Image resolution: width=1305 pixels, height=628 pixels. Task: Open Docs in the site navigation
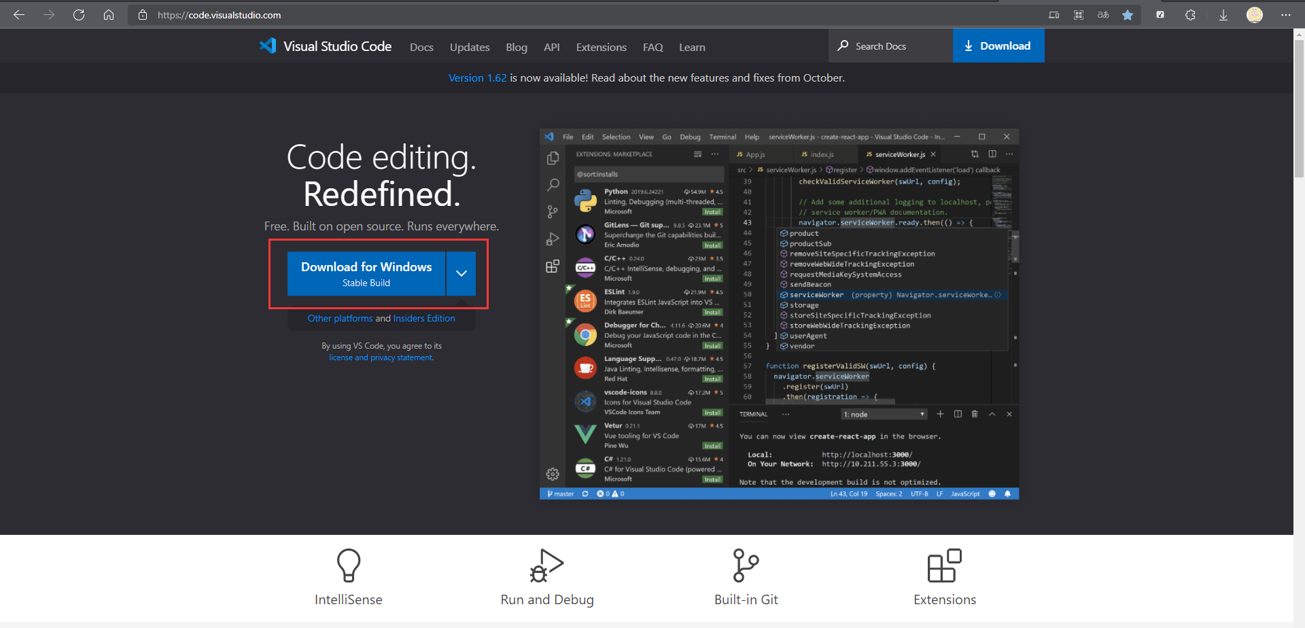421,47
